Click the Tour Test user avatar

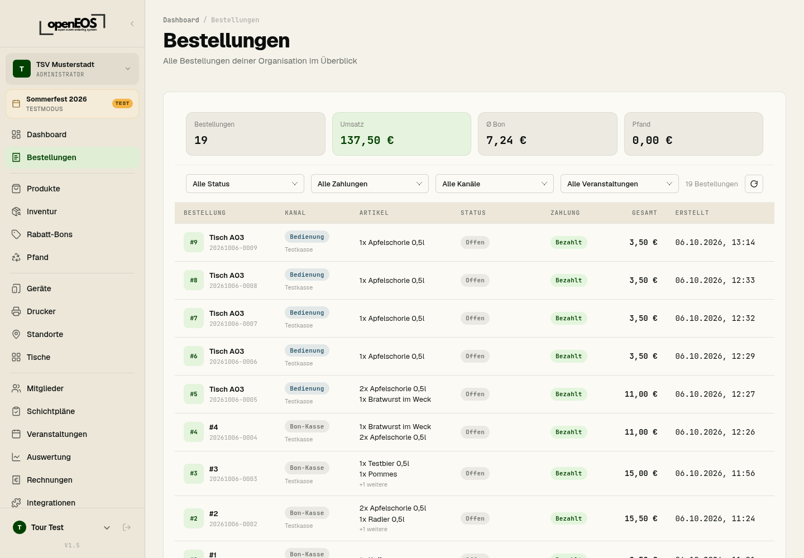click(x=20, y=527)
